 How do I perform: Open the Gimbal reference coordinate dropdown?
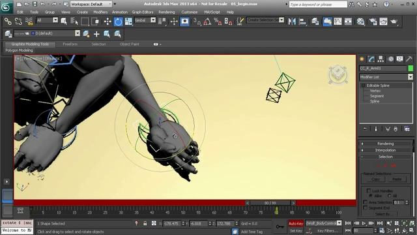click(145, 20)
